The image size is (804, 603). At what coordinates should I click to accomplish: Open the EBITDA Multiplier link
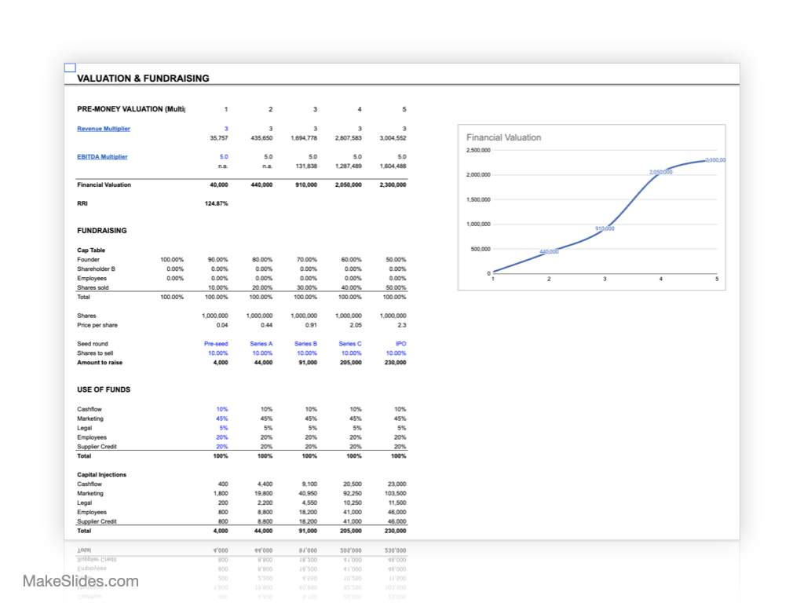click(102, 157)
